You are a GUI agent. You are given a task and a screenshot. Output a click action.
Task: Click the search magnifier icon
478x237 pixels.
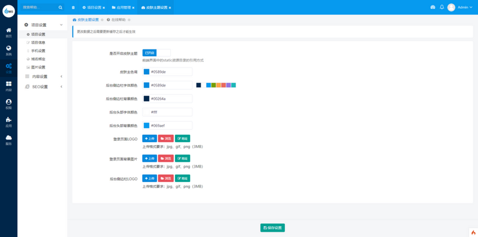tap(60, 7)
